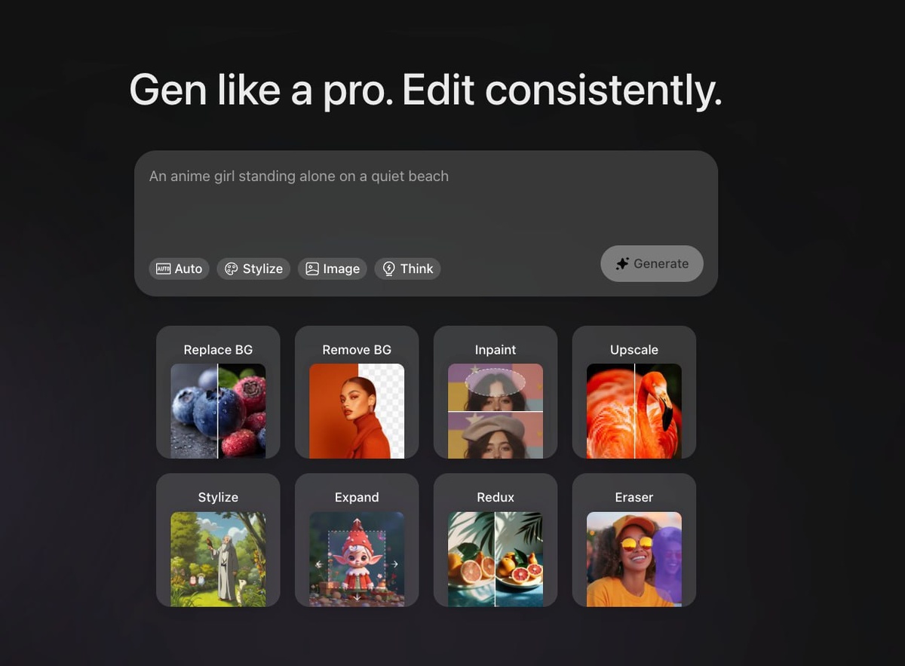The image size is (905, 666).
Task: Open the Inpaint tool card
Action: (495, 392)
